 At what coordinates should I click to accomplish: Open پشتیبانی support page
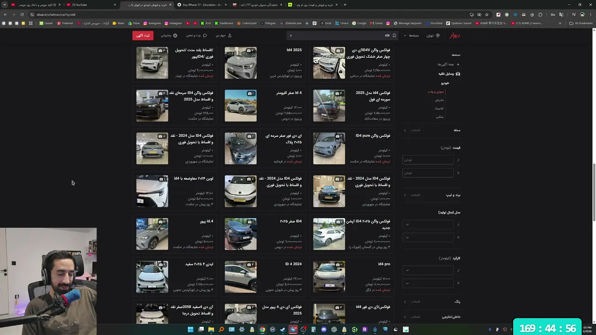point(169,35)
